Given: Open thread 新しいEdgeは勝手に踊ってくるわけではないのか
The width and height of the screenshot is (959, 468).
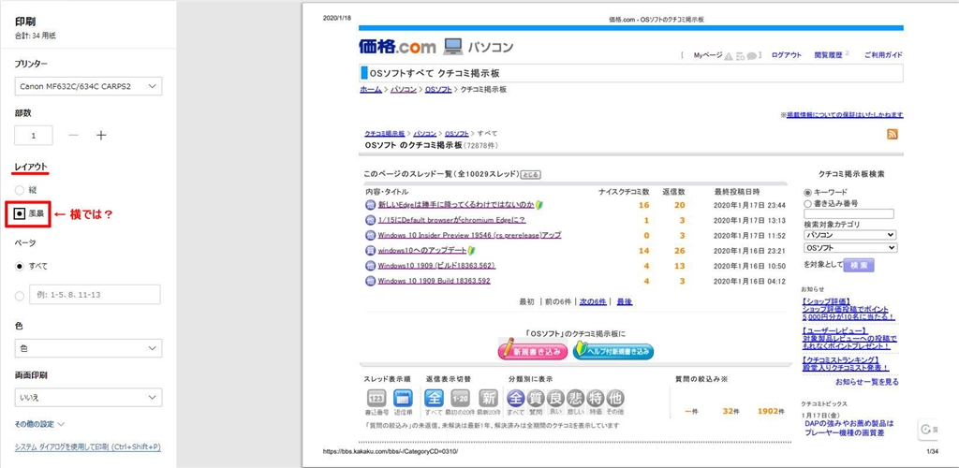Looking at the screenshot, I should point(456,205).
